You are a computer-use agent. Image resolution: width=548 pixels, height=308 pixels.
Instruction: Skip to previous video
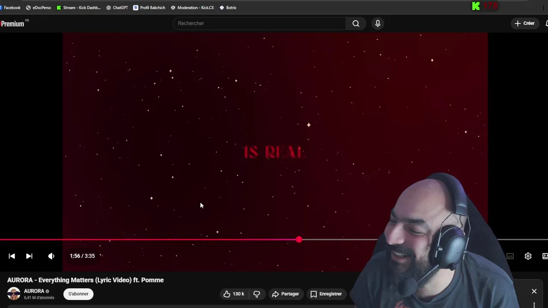[12, 256]
